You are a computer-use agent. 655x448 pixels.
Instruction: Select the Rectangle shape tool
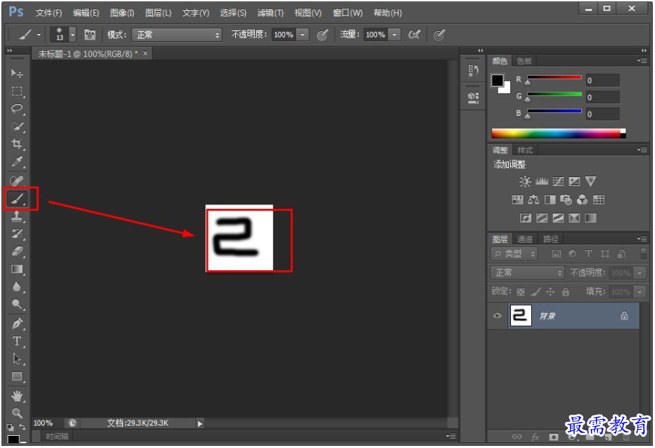(x=17, y=376)
